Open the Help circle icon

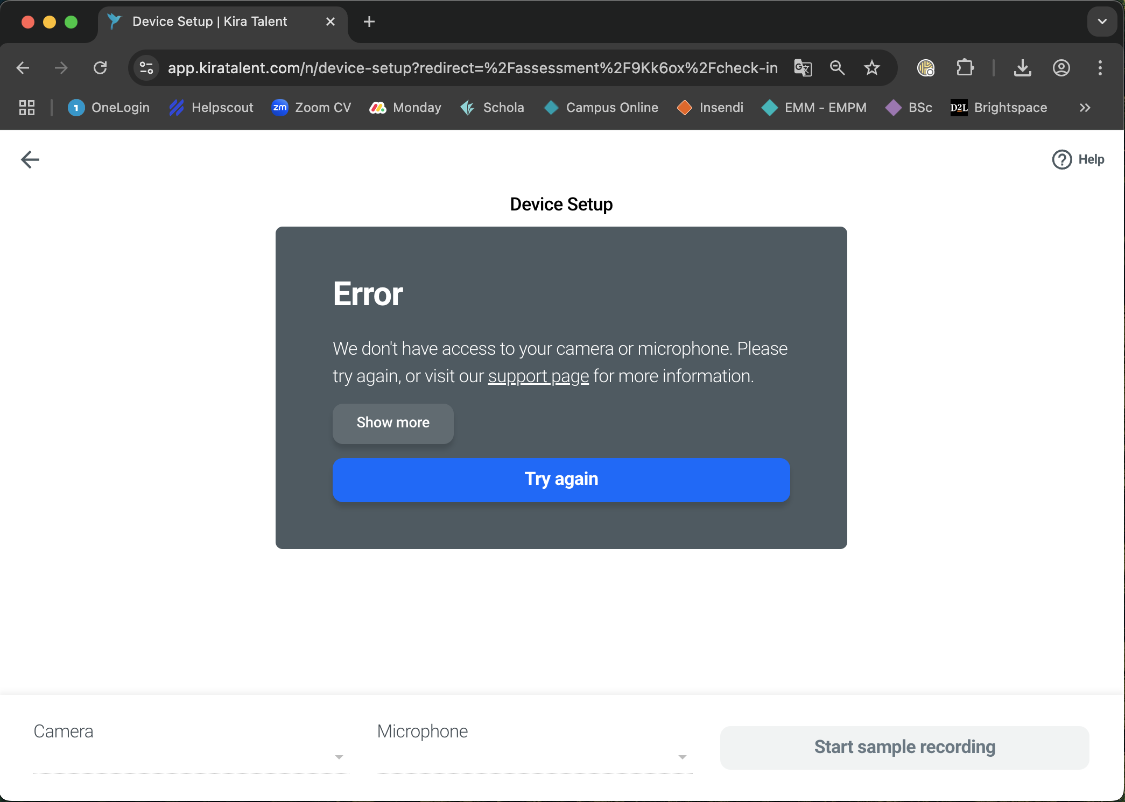(x=1061, y=159)
